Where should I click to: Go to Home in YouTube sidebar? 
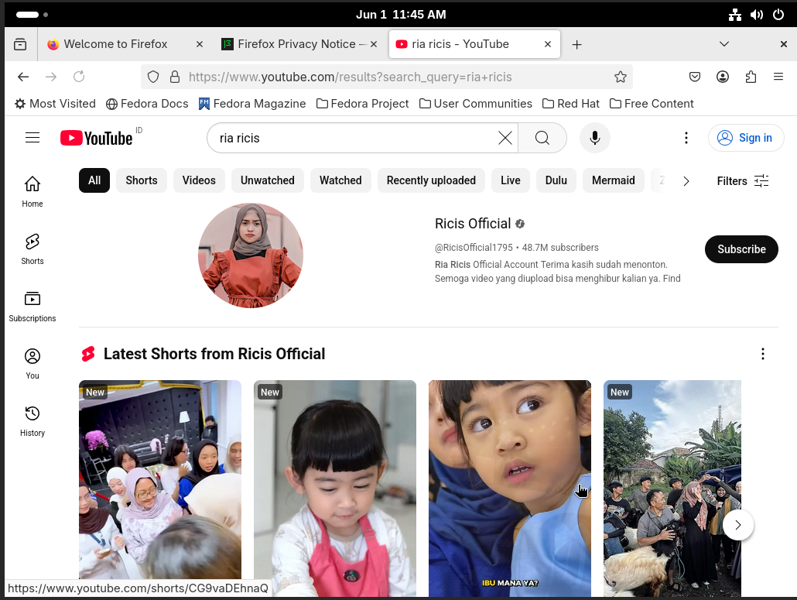tap(32, 191)
